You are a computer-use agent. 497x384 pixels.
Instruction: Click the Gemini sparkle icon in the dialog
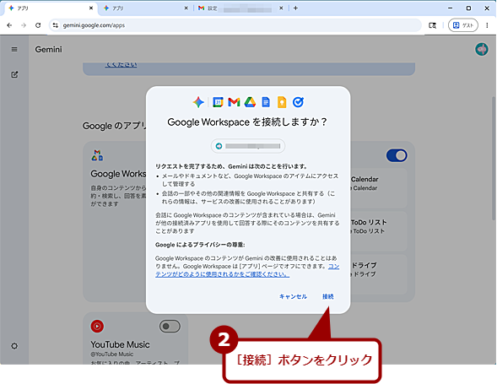point(198,102)
